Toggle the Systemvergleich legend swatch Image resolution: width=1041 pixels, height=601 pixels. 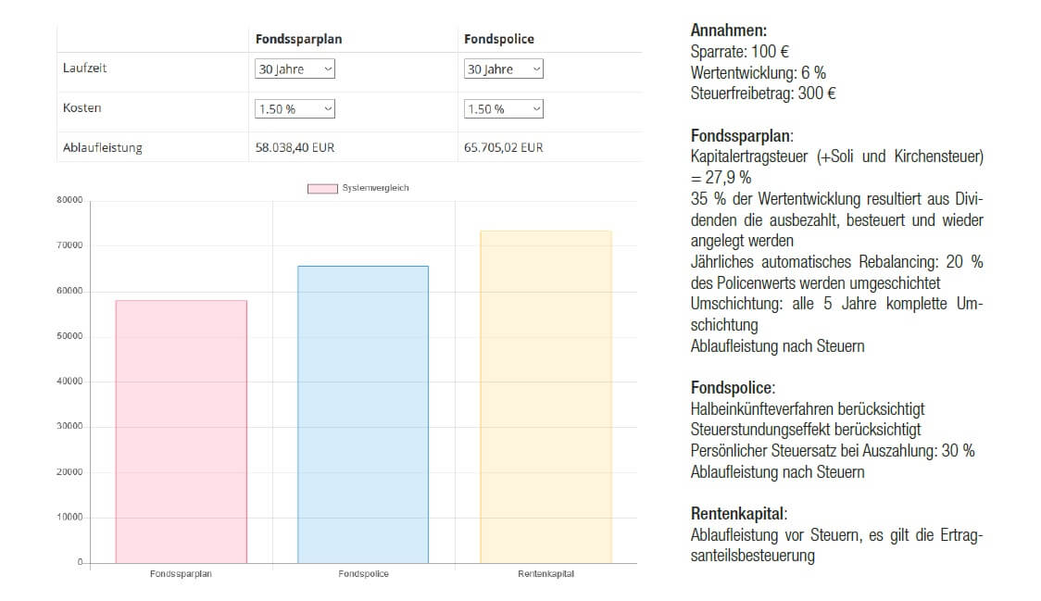(322, 189)
